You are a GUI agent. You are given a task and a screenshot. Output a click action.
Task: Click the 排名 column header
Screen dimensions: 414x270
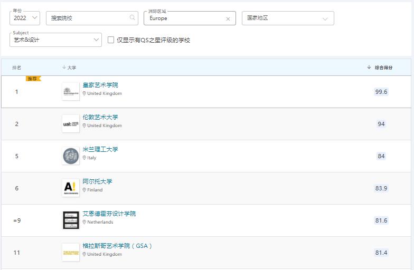(x=17, y=67)
